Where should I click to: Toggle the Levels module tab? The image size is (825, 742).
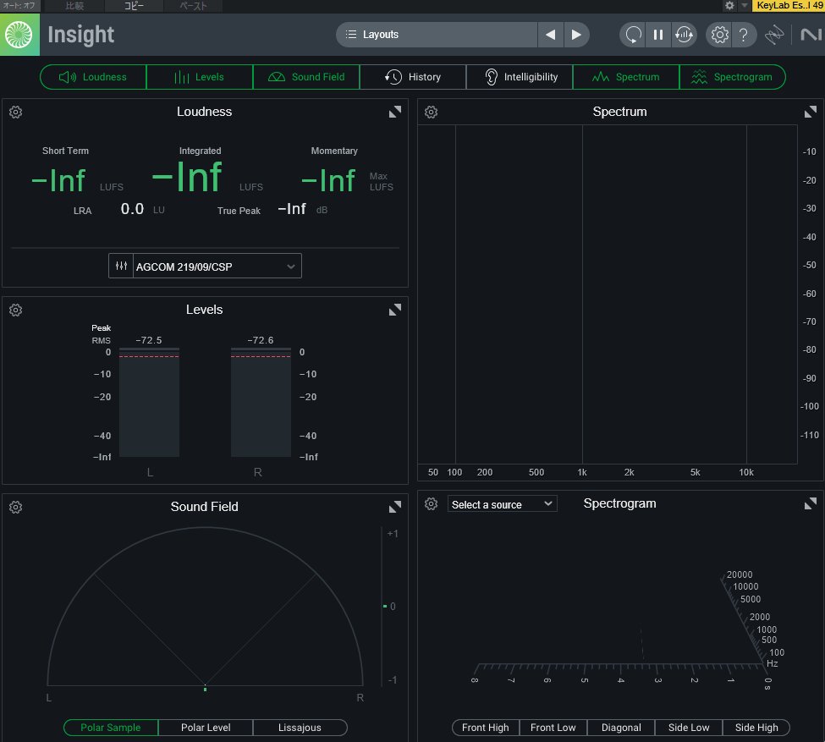pos(200,77)
